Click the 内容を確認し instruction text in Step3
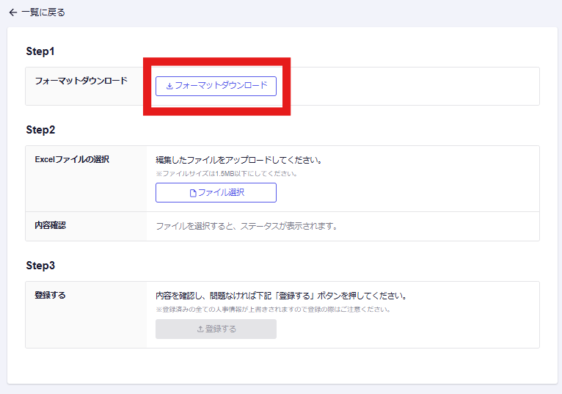Image resolution: width=562 pixels, height=394 pixels. 281,296
